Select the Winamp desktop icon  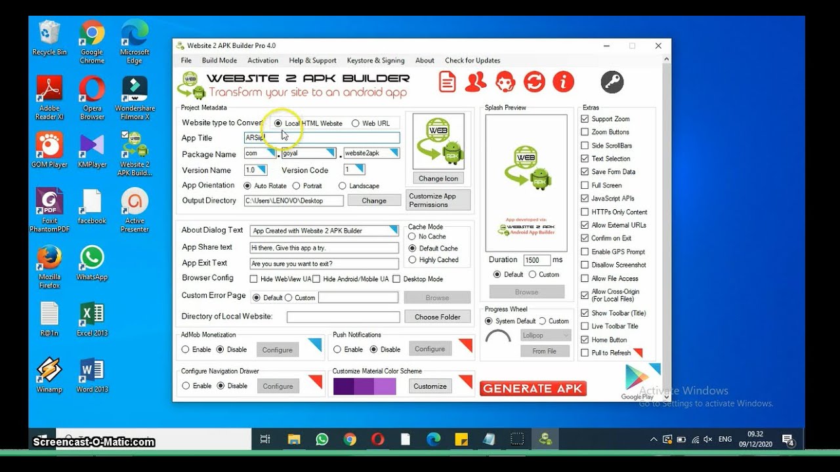tap(49, 375)
